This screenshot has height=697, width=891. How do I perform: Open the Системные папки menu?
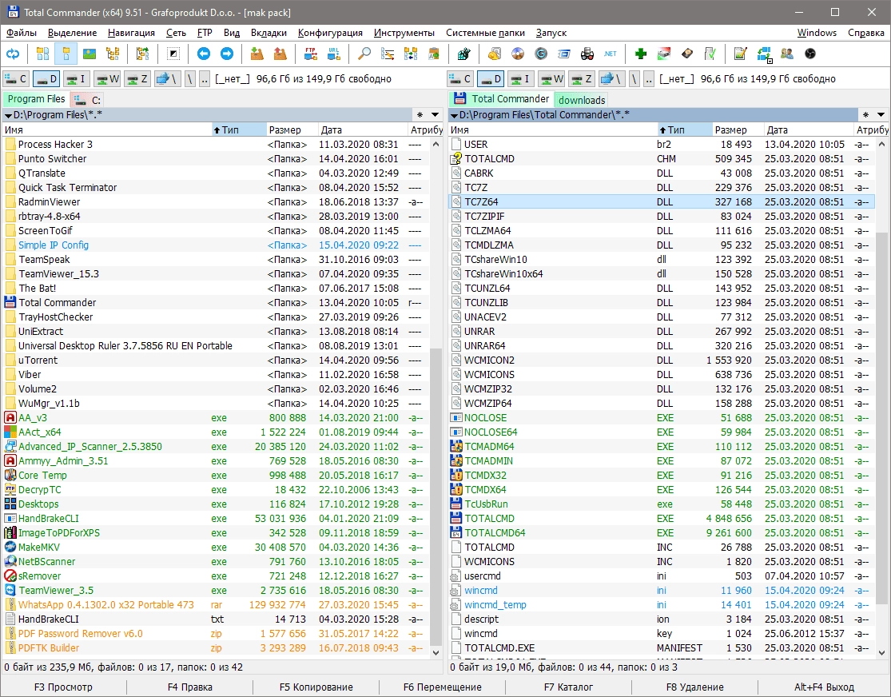click(485, 33)
